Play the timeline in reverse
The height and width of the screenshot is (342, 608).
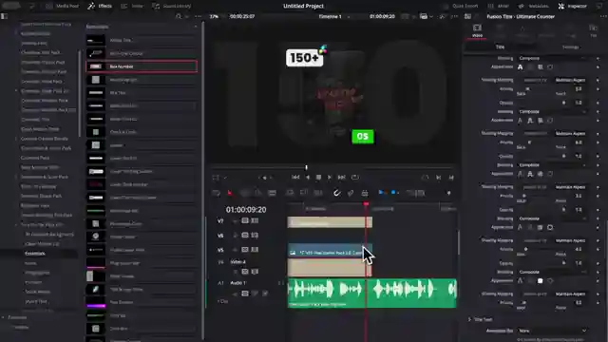308,178
